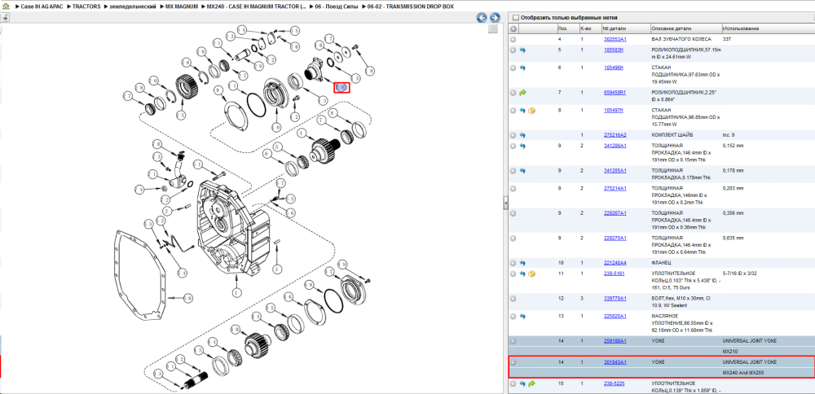The width and height of the screenshot is (815, 394).
Task: Sort by the '№ детали' column header
Action: click(625, 28)
